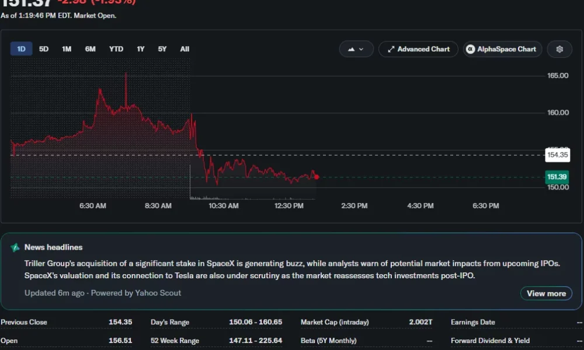Click the Open value 156.51

[x=120, y=341]
